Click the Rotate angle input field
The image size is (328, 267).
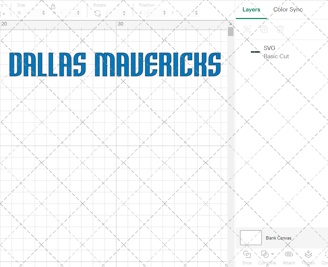(113, 13)
